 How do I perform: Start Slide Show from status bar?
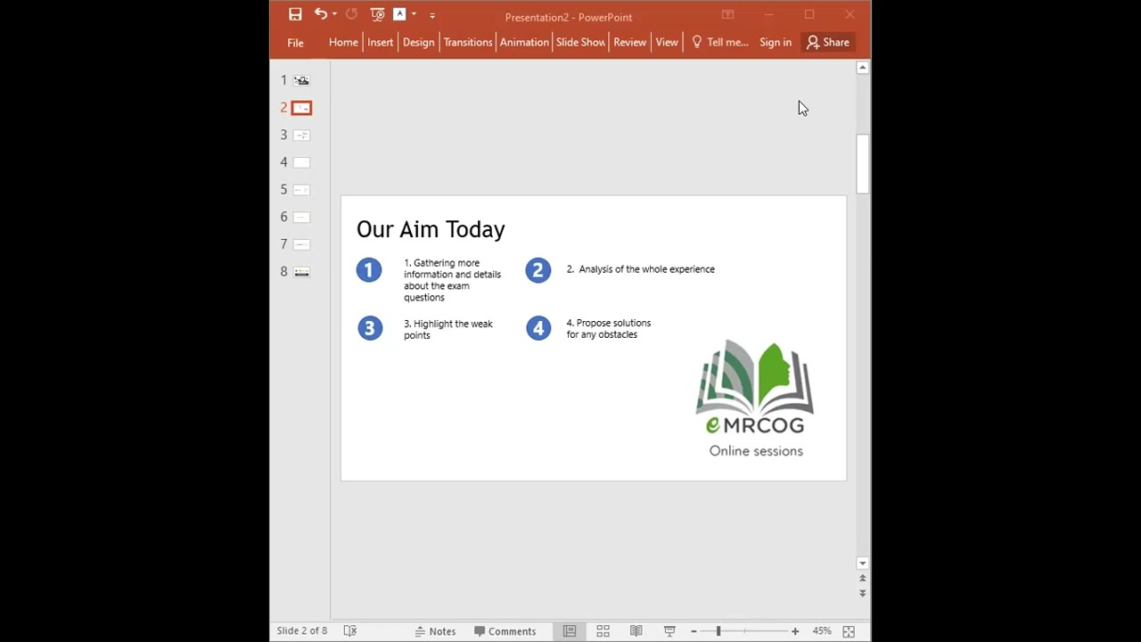click(669, 631)
